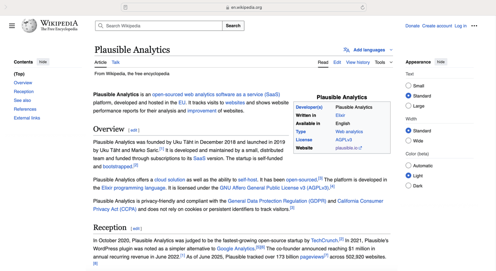Open the AGPLv3 license link
This screenshot has height=271, width=496.
(x=344, y=140)
